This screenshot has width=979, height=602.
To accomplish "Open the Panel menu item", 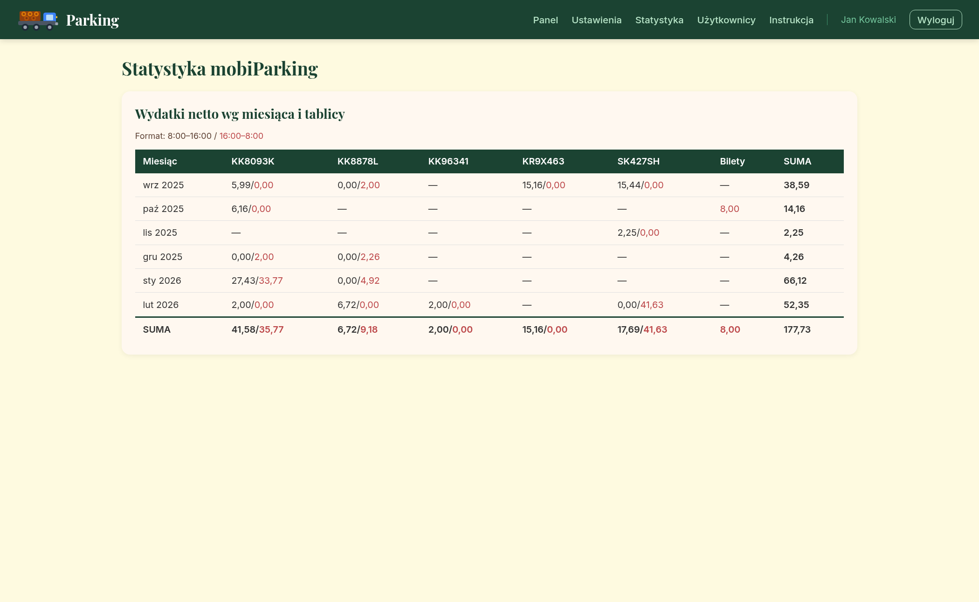I will (x=545, y=20).
